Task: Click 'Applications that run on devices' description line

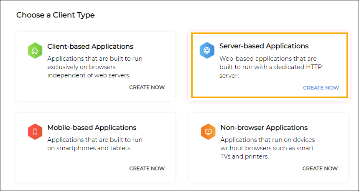Action: coord(267,140)
